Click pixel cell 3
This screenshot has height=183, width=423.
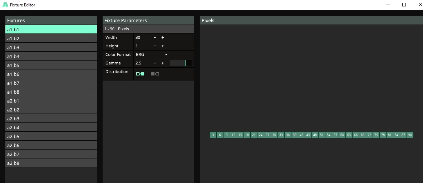click(213, 135)
